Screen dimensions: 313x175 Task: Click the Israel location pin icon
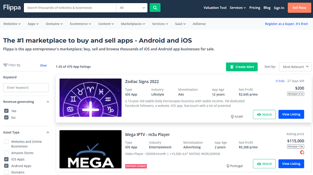click(232, 117)
